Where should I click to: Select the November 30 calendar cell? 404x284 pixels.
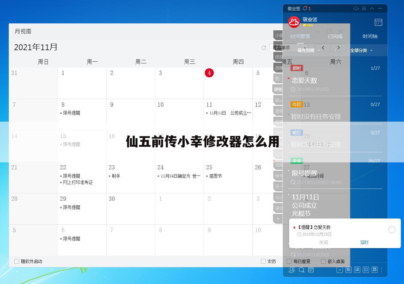[x=131, y=209]
